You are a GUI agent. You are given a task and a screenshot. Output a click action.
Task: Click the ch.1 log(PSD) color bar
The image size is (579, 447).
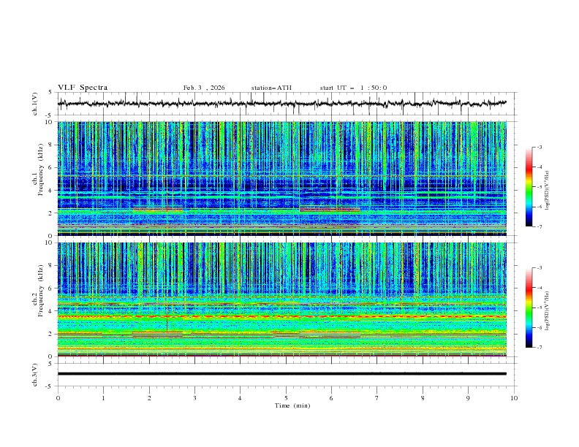pos(529,186)
